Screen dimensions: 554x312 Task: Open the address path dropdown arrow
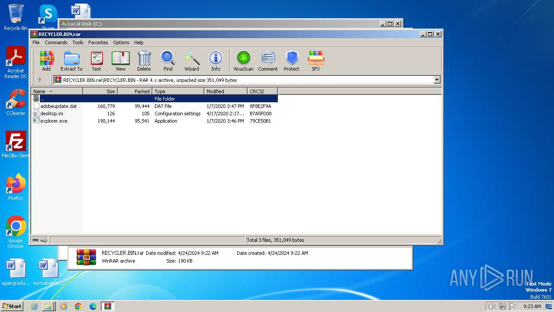pos(437,80)
